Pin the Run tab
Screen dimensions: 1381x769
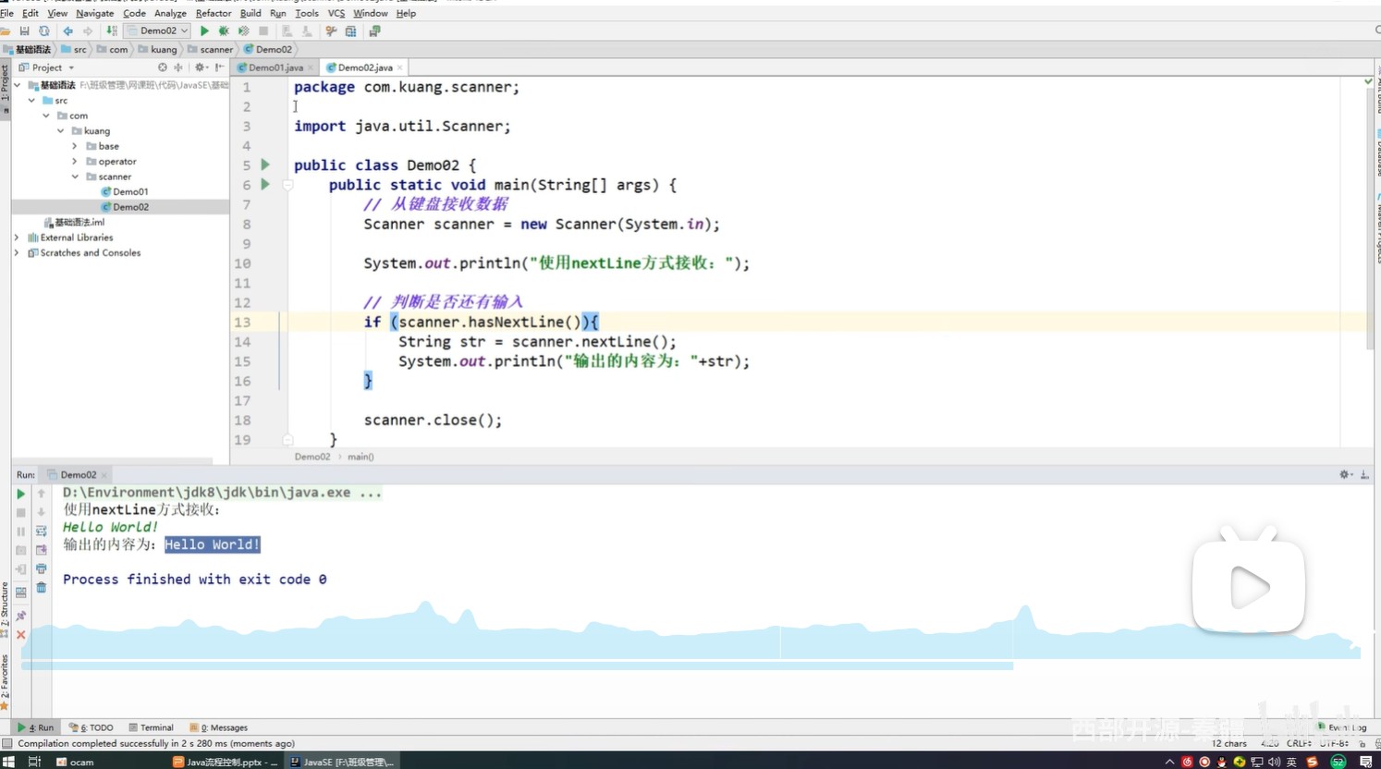(20, 616)
